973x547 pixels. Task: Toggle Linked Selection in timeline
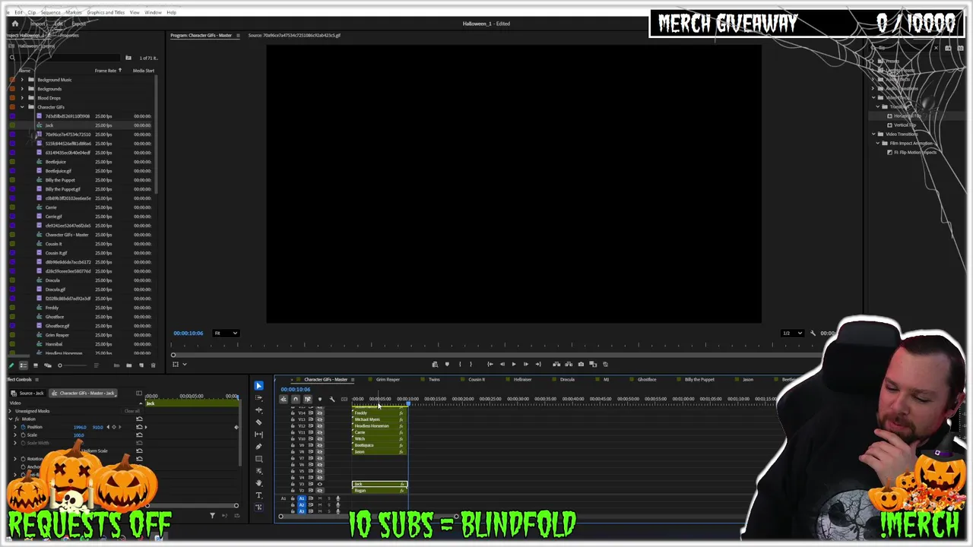pyautogui.click(x=307, y=399)
